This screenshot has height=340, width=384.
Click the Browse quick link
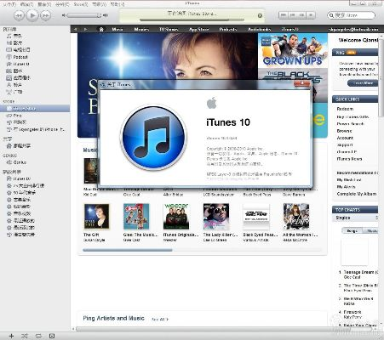[x=344, y=131]
